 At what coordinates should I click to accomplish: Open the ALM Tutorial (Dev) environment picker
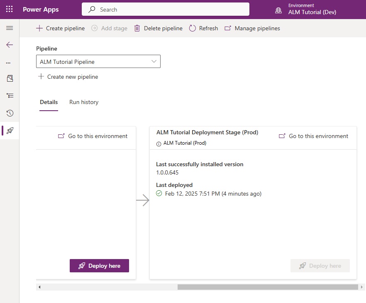312,12
